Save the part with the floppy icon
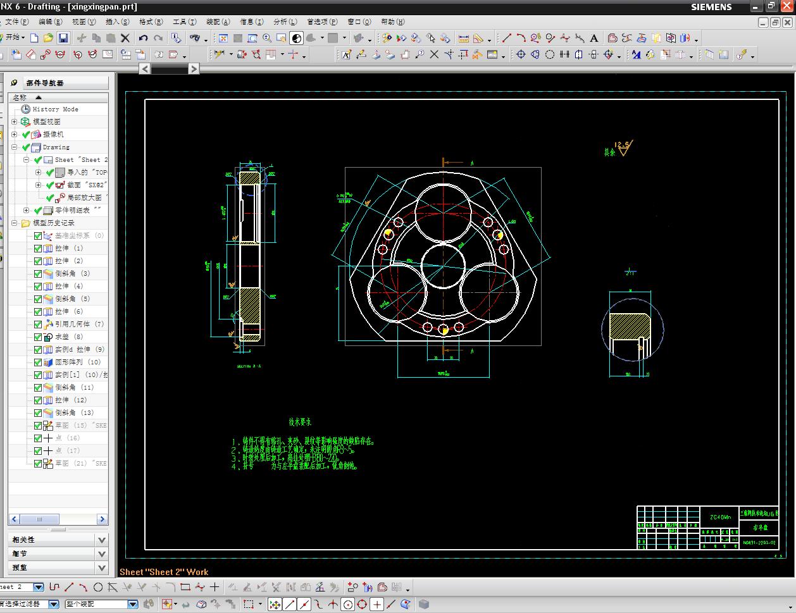This screenshot has width=796, height=613. pos(63,38)
